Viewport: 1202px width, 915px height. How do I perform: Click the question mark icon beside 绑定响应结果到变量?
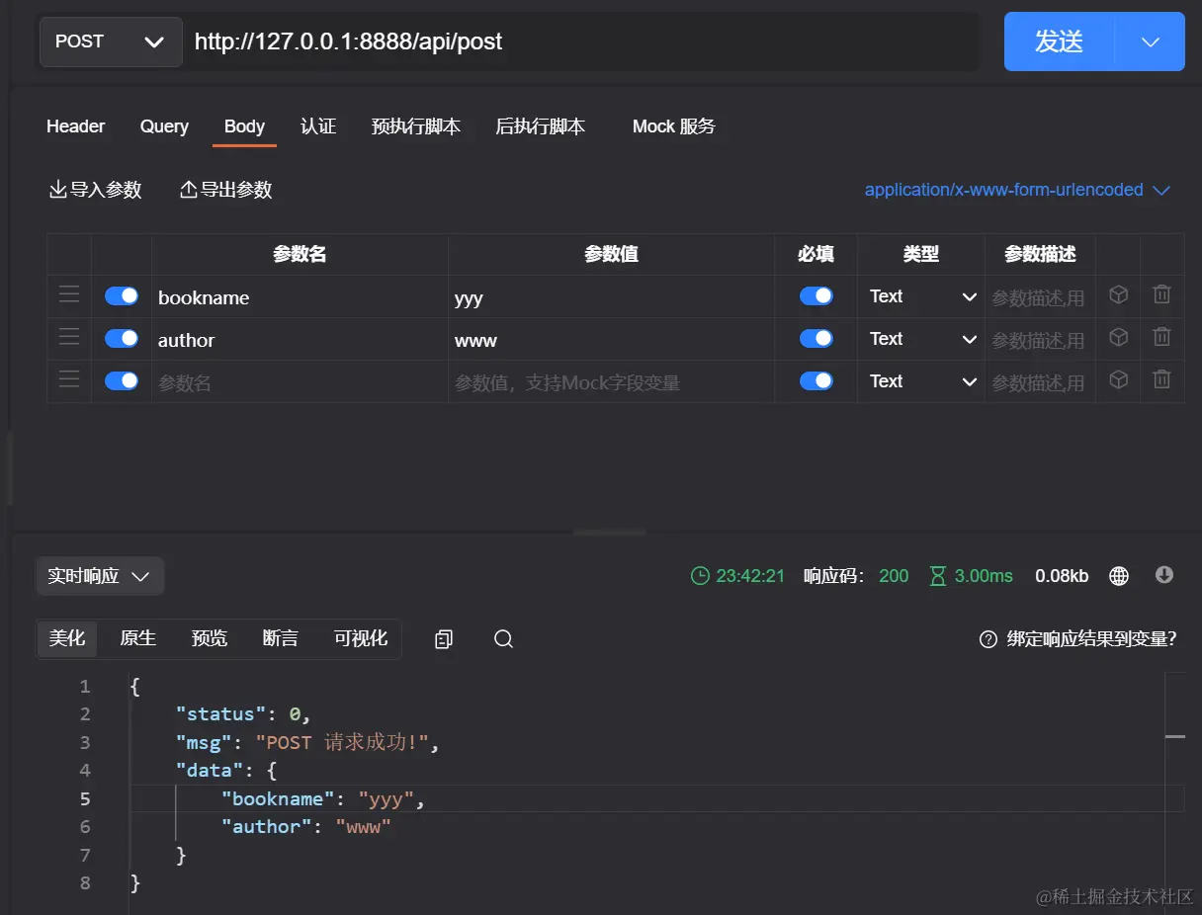[x=987, y=639]
